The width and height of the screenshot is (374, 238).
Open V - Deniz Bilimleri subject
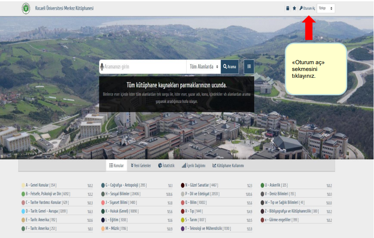pos(280,194)
